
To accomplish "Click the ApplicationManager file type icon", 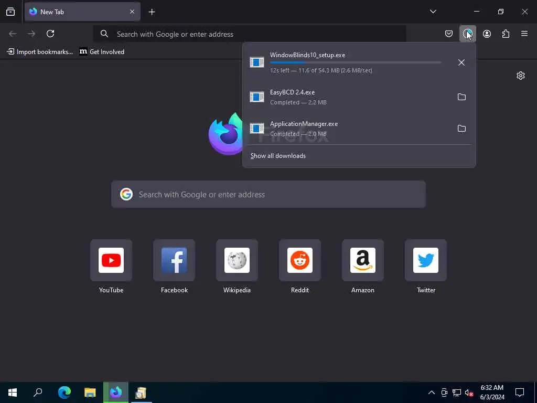I will (x=257, y=129).
